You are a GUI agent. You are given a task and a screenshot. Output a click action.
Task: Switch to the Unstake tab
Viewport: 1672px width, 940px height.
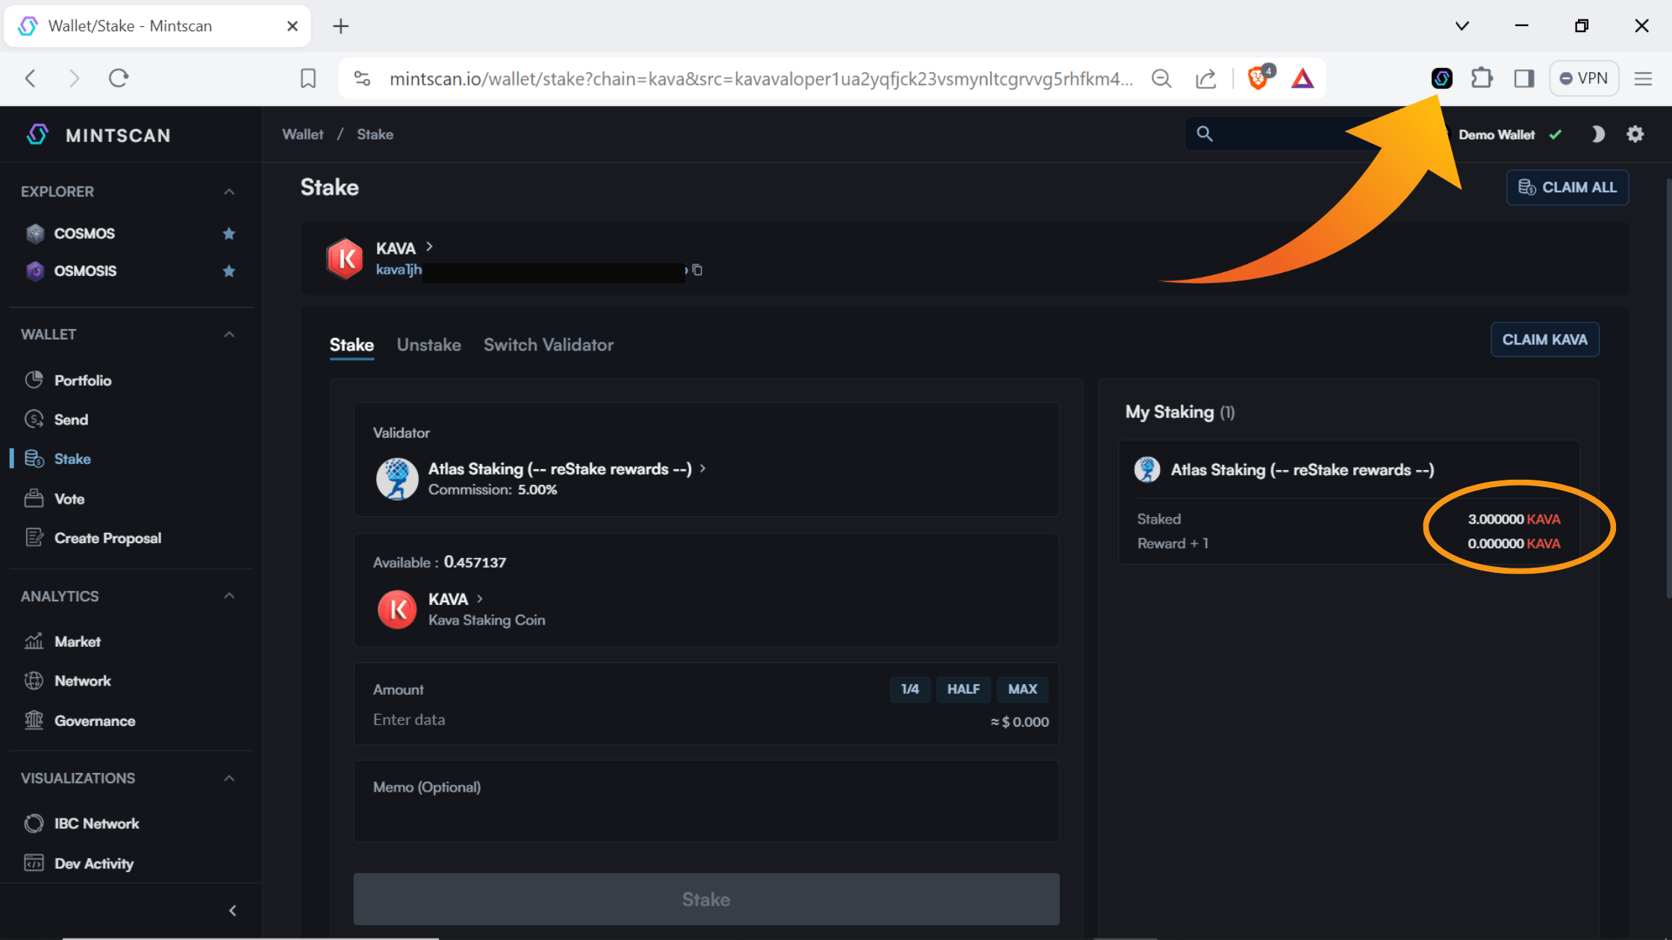click(428, 345)
